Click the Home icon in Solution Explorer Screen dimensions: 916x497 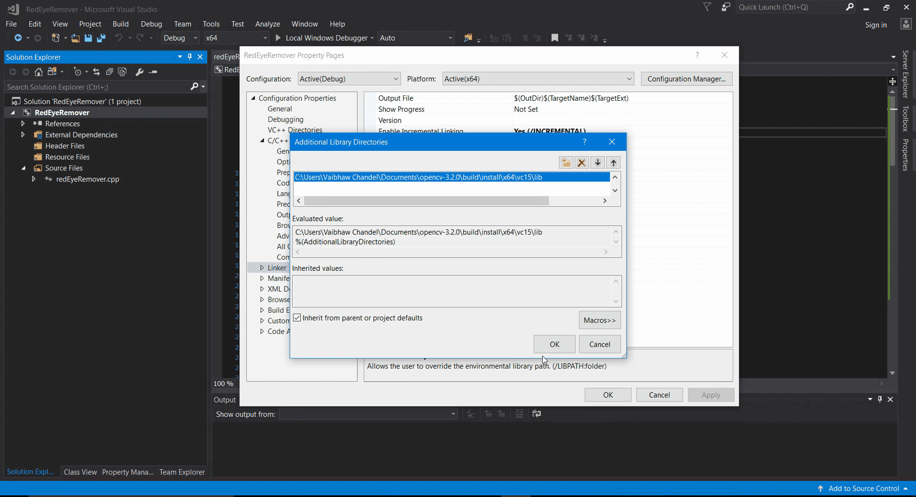tap(39, 72)
